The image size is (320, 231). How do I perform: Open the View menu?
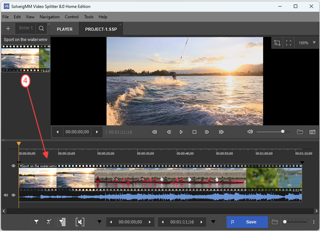pyautogui.click(x=30, y=17)
